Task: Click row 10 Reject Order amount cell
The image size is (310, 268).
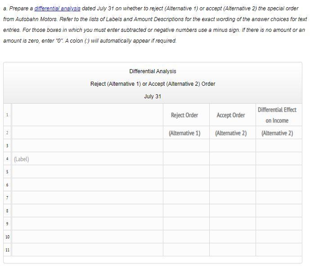Action: click(186, 237)
